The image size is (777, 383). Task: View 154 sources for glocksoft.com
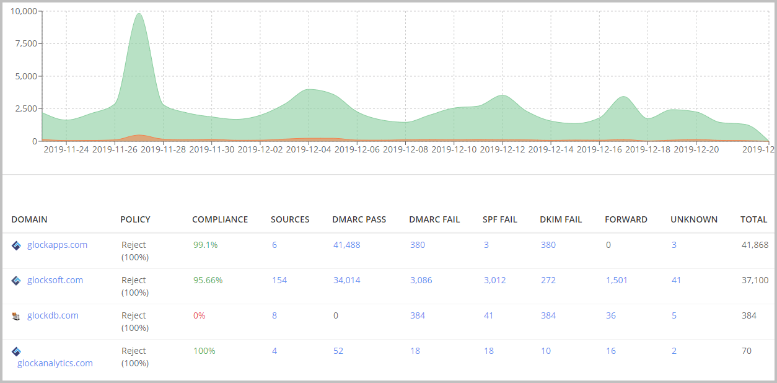(279, 280)
